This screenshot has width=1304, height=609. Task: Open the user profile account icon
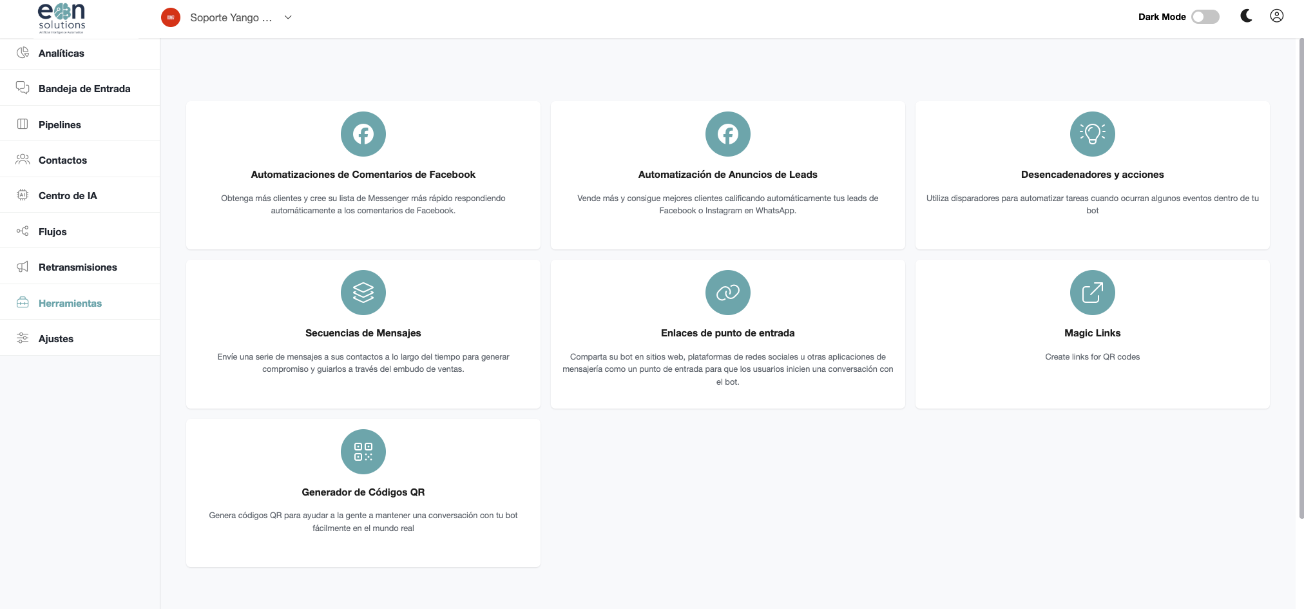point(1276,16)
